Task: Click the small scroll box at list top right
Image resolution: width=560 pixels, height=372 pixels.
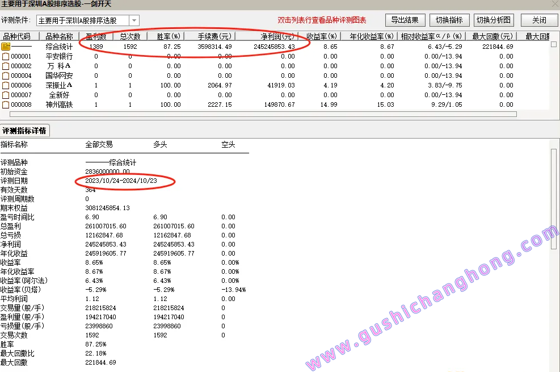Action: tap(554, 44)
